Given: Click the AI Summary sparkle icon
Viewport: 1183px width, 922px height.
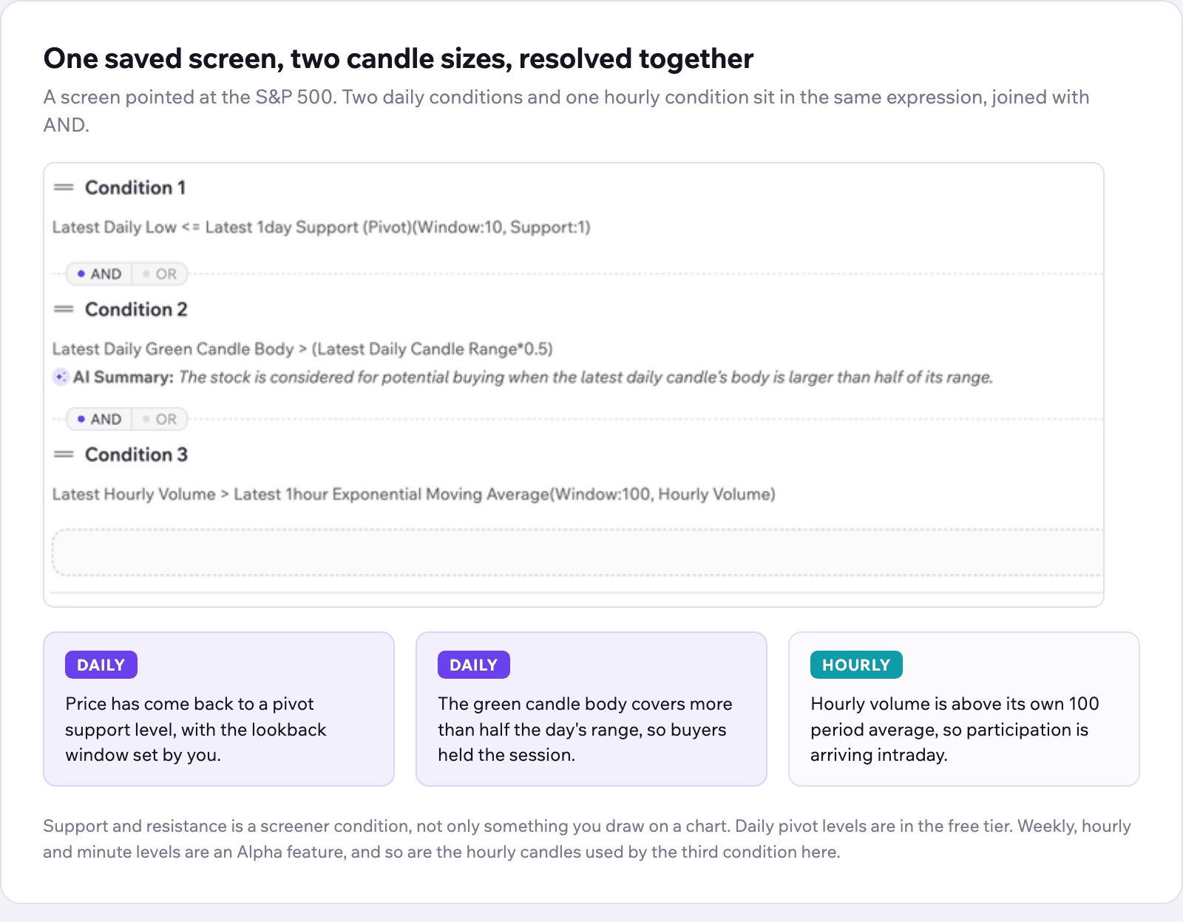Looking at the screenshot, I should (x=61, y=377).
